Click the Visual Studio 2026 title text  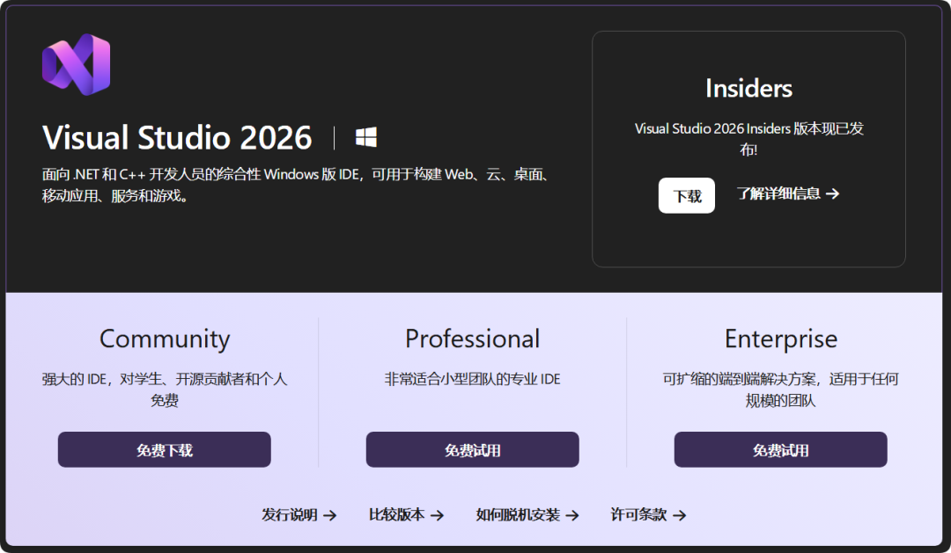[x=177, y=138]
